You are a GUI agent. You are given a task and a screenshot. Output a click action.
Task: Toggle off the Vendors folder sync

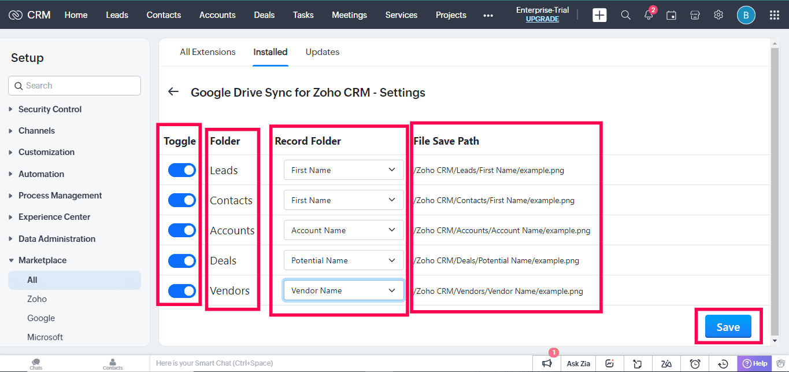pos(182,290)
